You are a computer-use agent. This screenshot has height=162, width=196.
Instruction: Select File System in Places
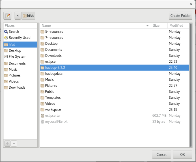pyautogui.click(x=20, y=57)
